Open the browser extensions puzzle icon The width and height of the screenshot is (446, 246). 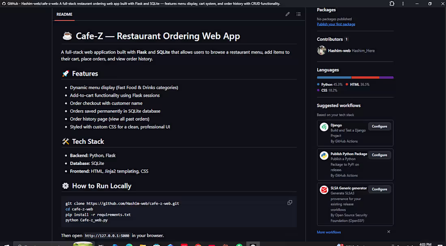392,4
